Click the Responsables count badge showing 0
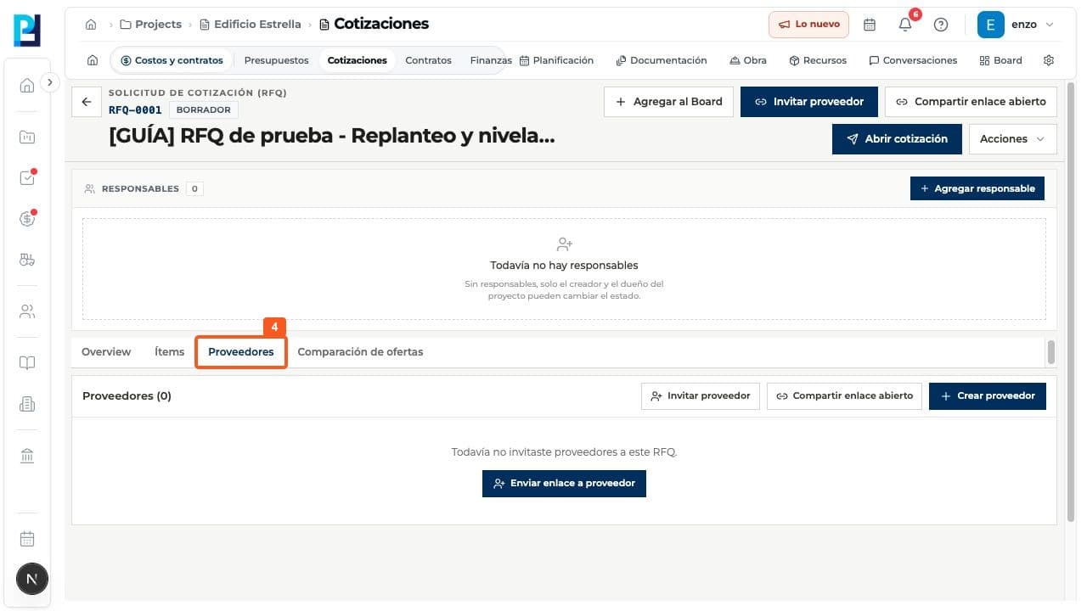Viewport: 1087px width, 611px height. pos(194,188)
